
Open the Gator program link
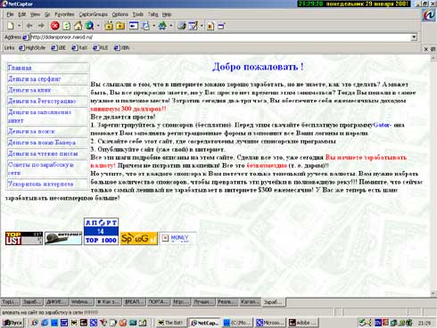(x=382, y=125)
